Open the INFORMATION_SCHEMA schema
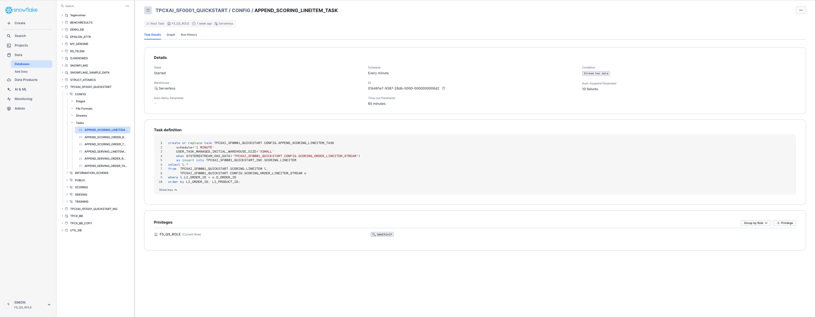Viewport: 815px width, 317px height. click(x=92, y=173)
